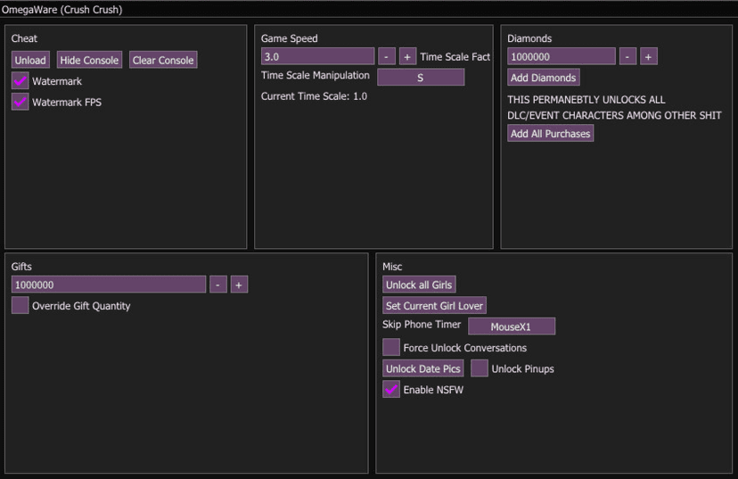Click the Gifts quantity input field
Viewport: 738px width, 479px height.
pos(109,285)
